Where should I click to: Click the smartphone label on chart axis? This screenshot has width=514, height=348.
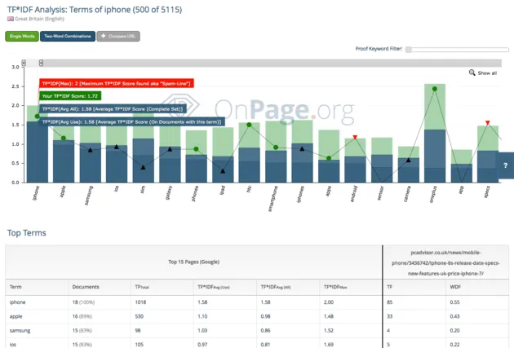pyautogui.click(x=273, y=198)
